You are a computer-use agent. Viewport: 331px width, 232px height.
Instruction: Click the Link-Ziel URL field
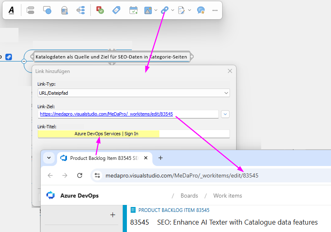click(128, 114)
